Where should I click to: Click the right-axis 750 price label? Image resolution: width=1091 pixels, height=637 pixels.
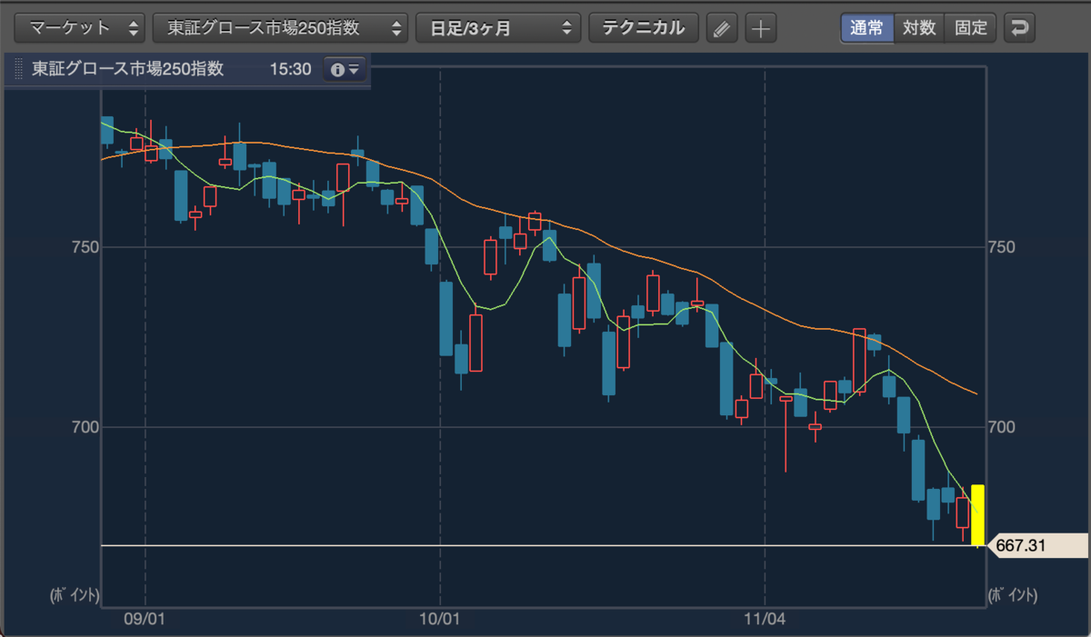1001,247
